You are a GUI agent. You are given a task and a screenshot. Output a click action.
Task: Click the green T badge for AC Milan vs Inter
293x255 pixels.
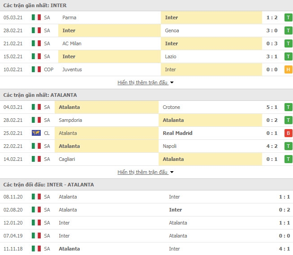289,43
